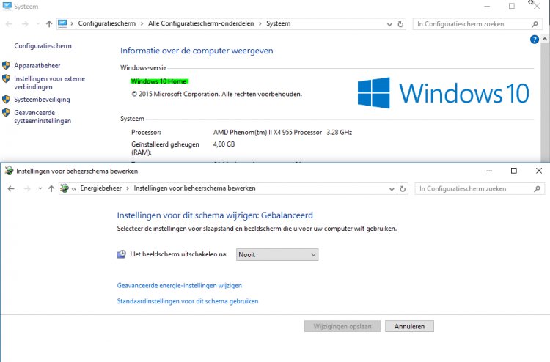This screenshot has width=550, height=362.
Task: Expand address history in Energiebeheer window
Action: click(x=392, y=188)
